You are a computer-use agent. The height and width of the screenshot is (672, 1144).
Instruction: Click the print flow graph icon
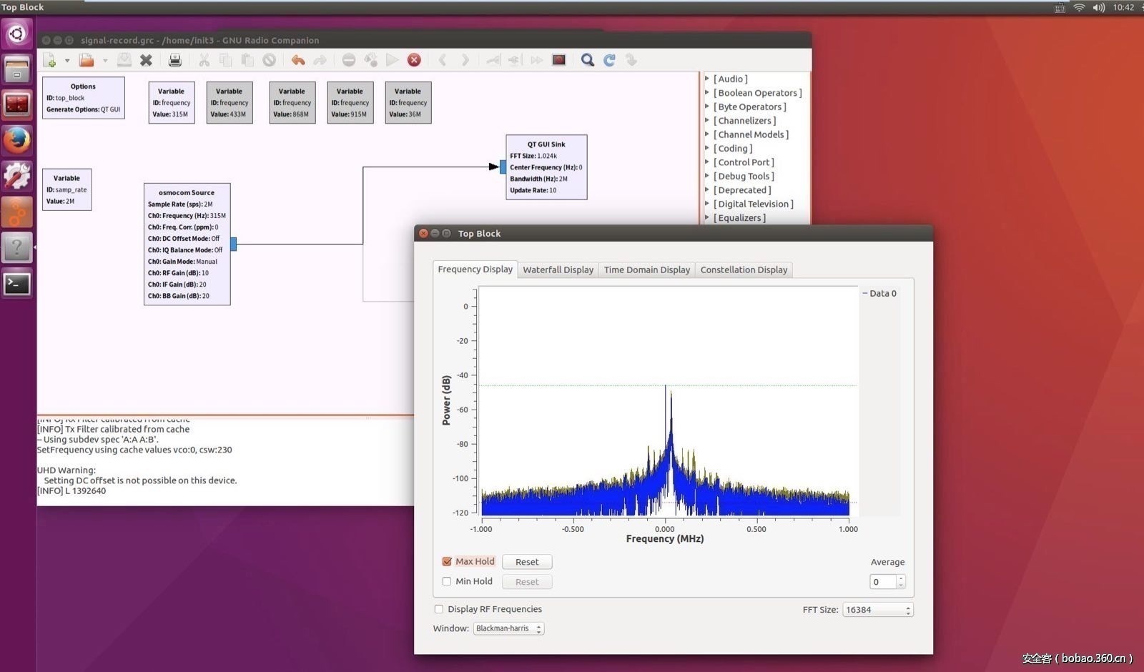(x=174, y=60)
